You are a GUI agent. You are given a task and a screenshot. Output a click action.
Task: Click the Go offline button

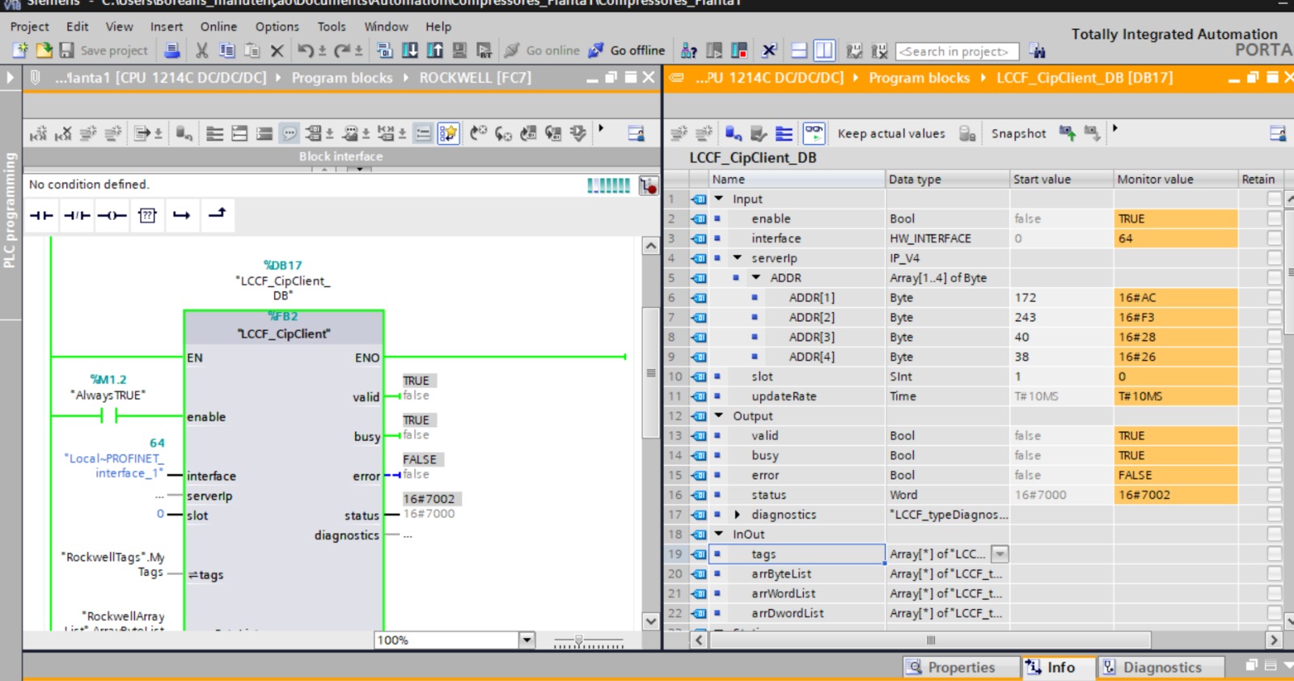[627, 50]
